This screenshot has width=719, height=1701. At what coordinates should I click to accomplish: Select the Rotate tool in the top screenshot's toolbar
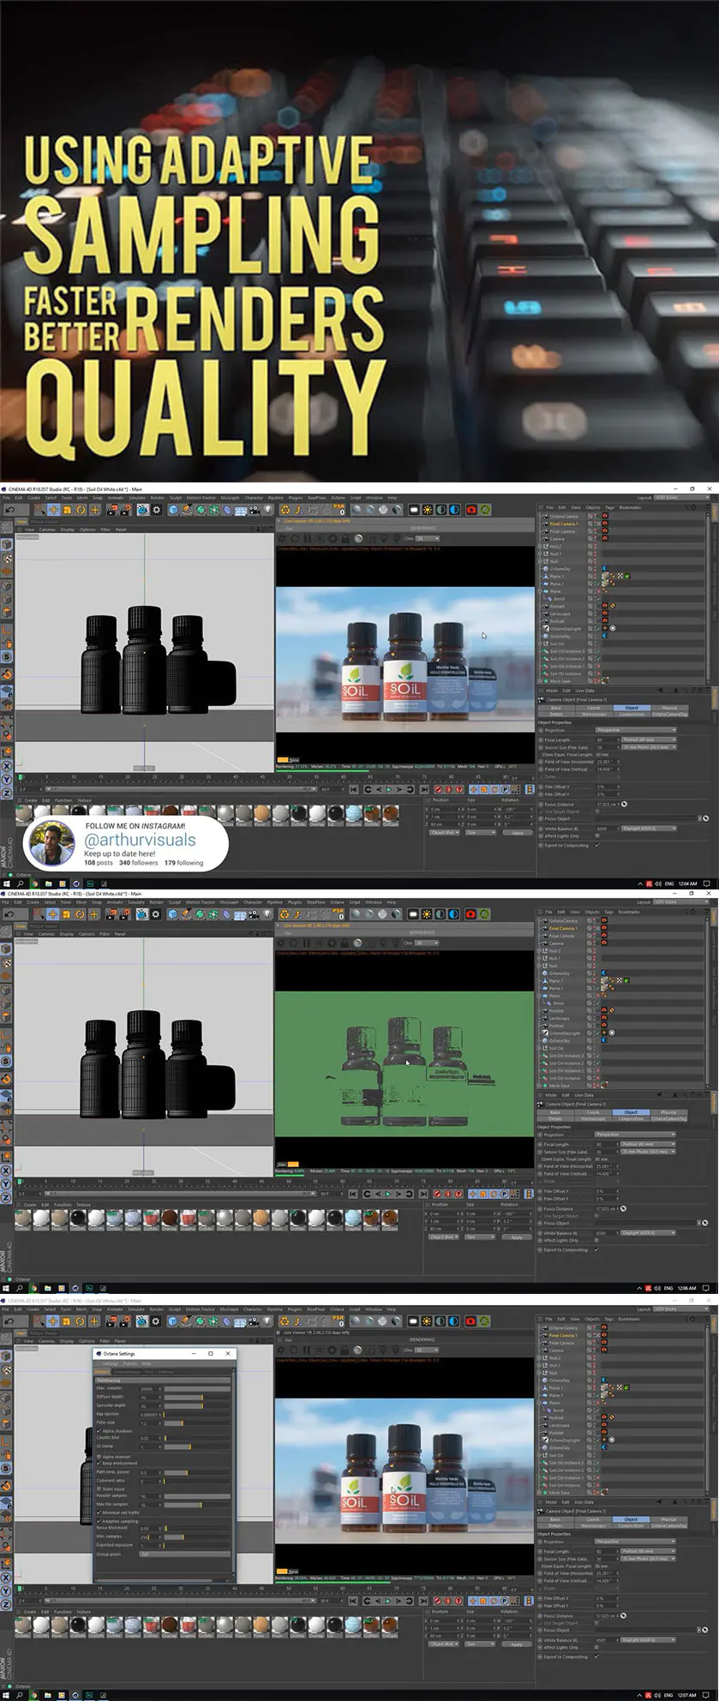pos(81,510)
